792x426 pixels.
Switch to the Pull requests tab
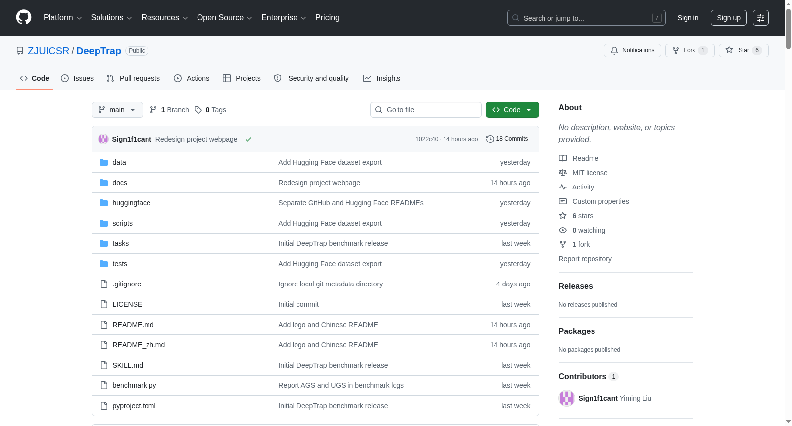pyautogui.click(x=133, y=78)
